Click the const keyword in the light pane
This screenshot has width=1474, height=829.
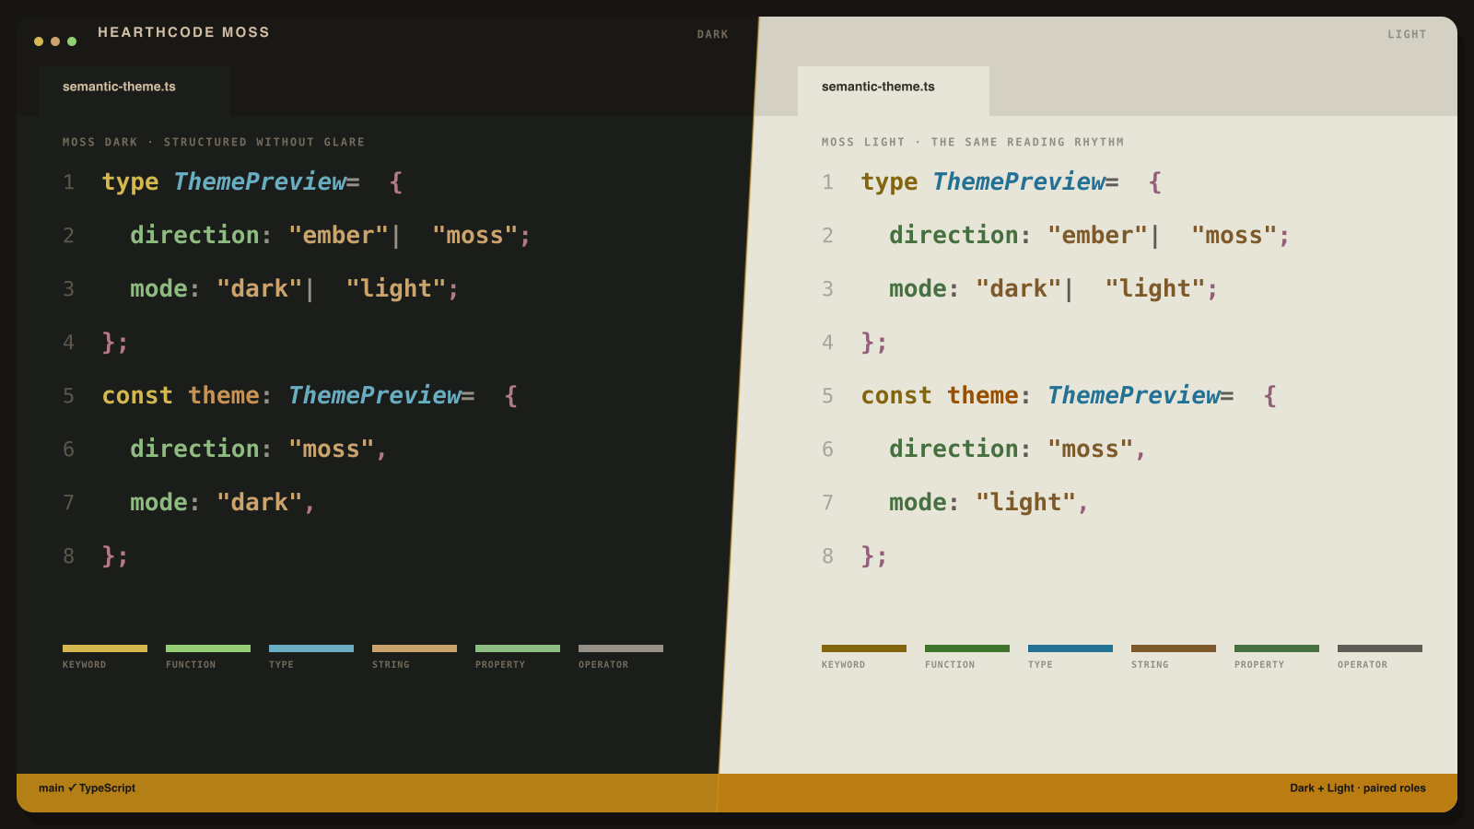tap(896, 396)
